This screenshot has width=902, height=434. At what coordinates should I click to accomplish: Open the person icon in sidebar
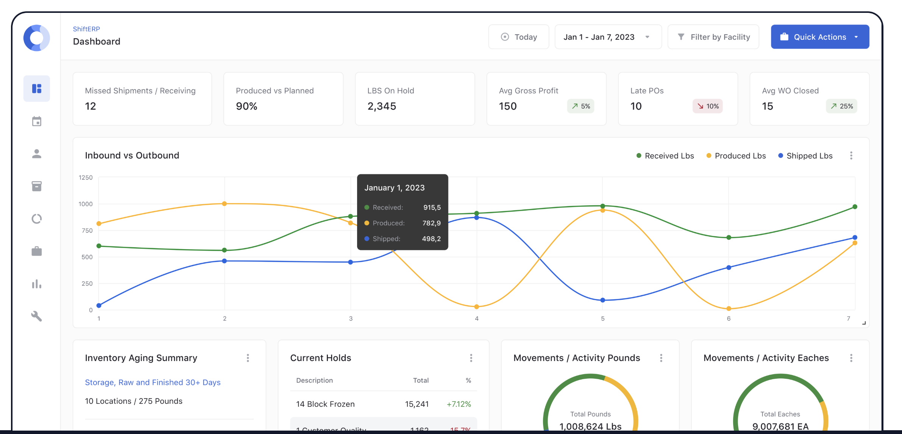coord(37,154)
